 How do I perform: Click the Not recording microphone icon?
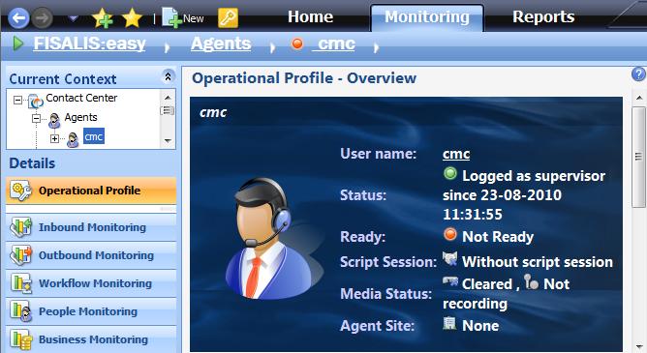pos(531,281)
